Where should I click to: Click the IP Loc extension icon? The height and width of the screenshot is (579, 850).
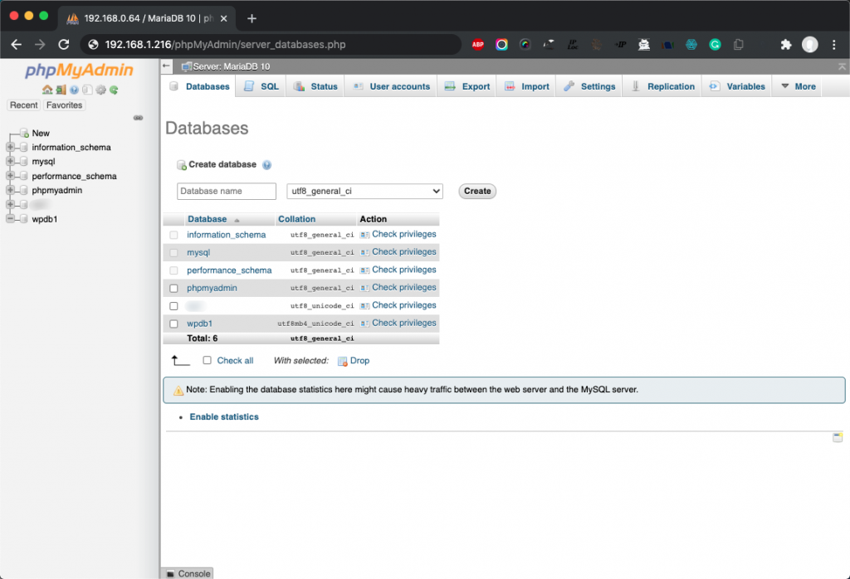(x=573, y=45)
